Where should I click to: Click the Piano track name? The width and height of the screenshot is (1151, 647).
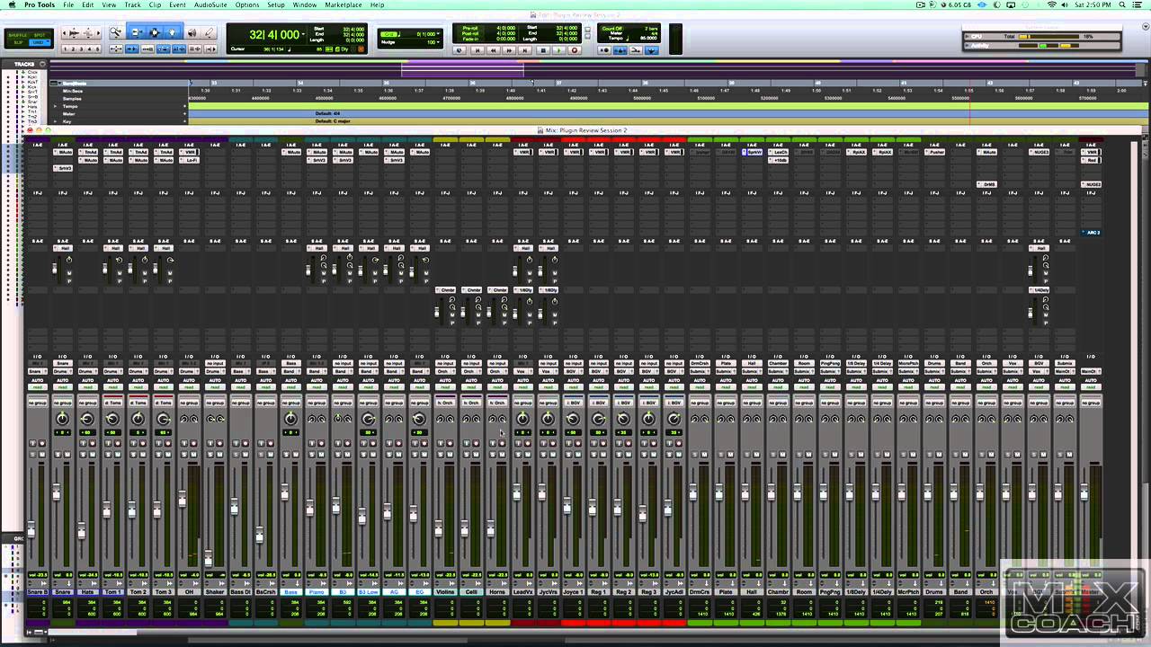(x=316, y=592)
